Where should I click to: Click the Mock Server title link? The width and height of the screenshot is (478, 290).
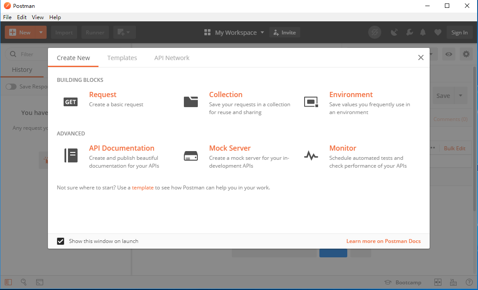(x=230, y=148)
